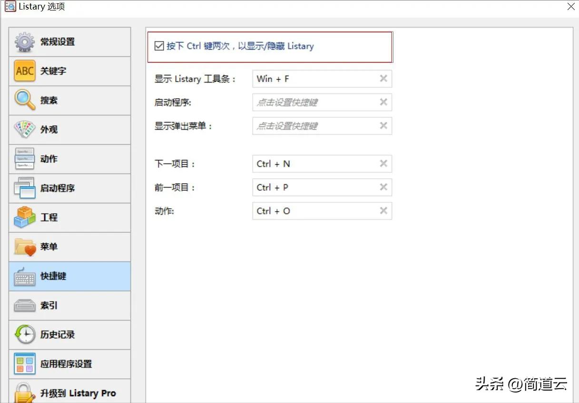This screenshot has height=403, width=579.
Task: Clear the Win + F hotkey
Action: (383, 79)
